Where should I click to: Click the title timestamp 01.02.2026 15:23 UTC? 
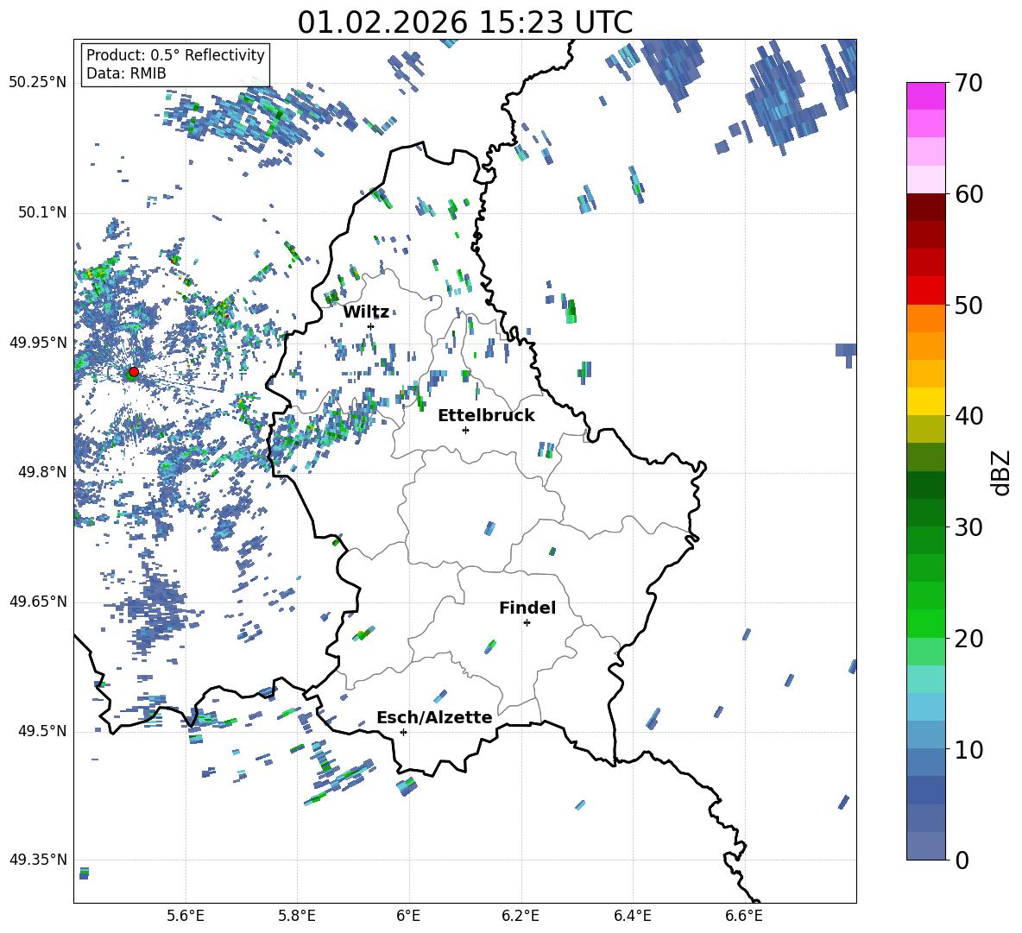(x=464, y=22)
